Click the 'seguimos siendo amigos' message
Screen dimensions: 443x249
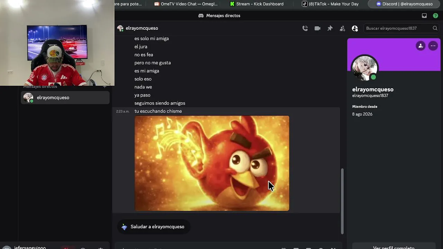160,103
